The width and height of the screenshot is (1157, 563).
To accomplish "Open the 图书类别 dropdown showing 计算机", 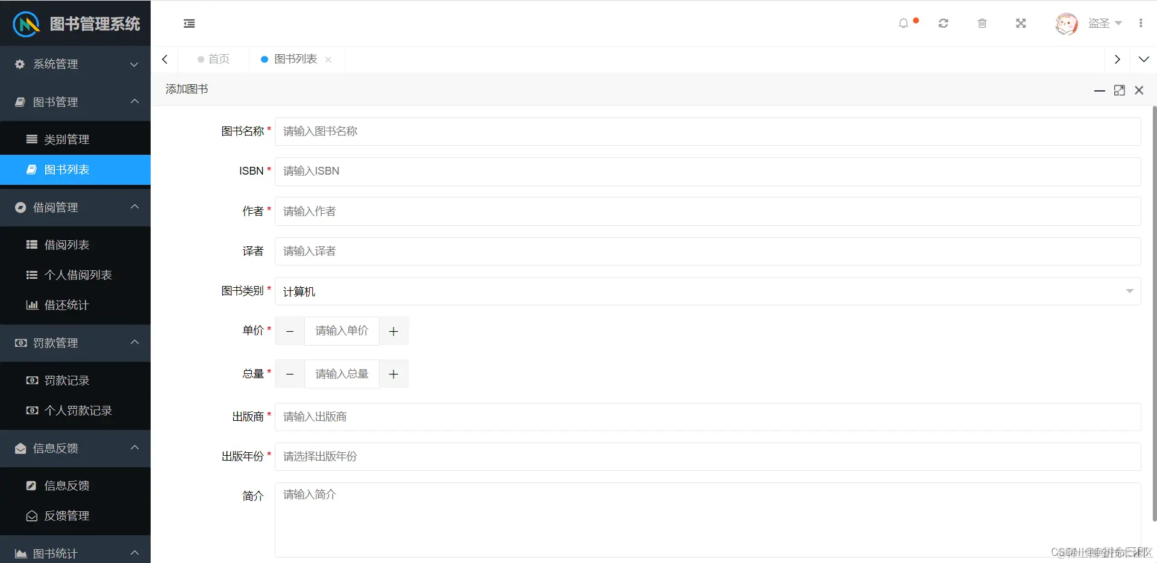I will click(707, 291).
